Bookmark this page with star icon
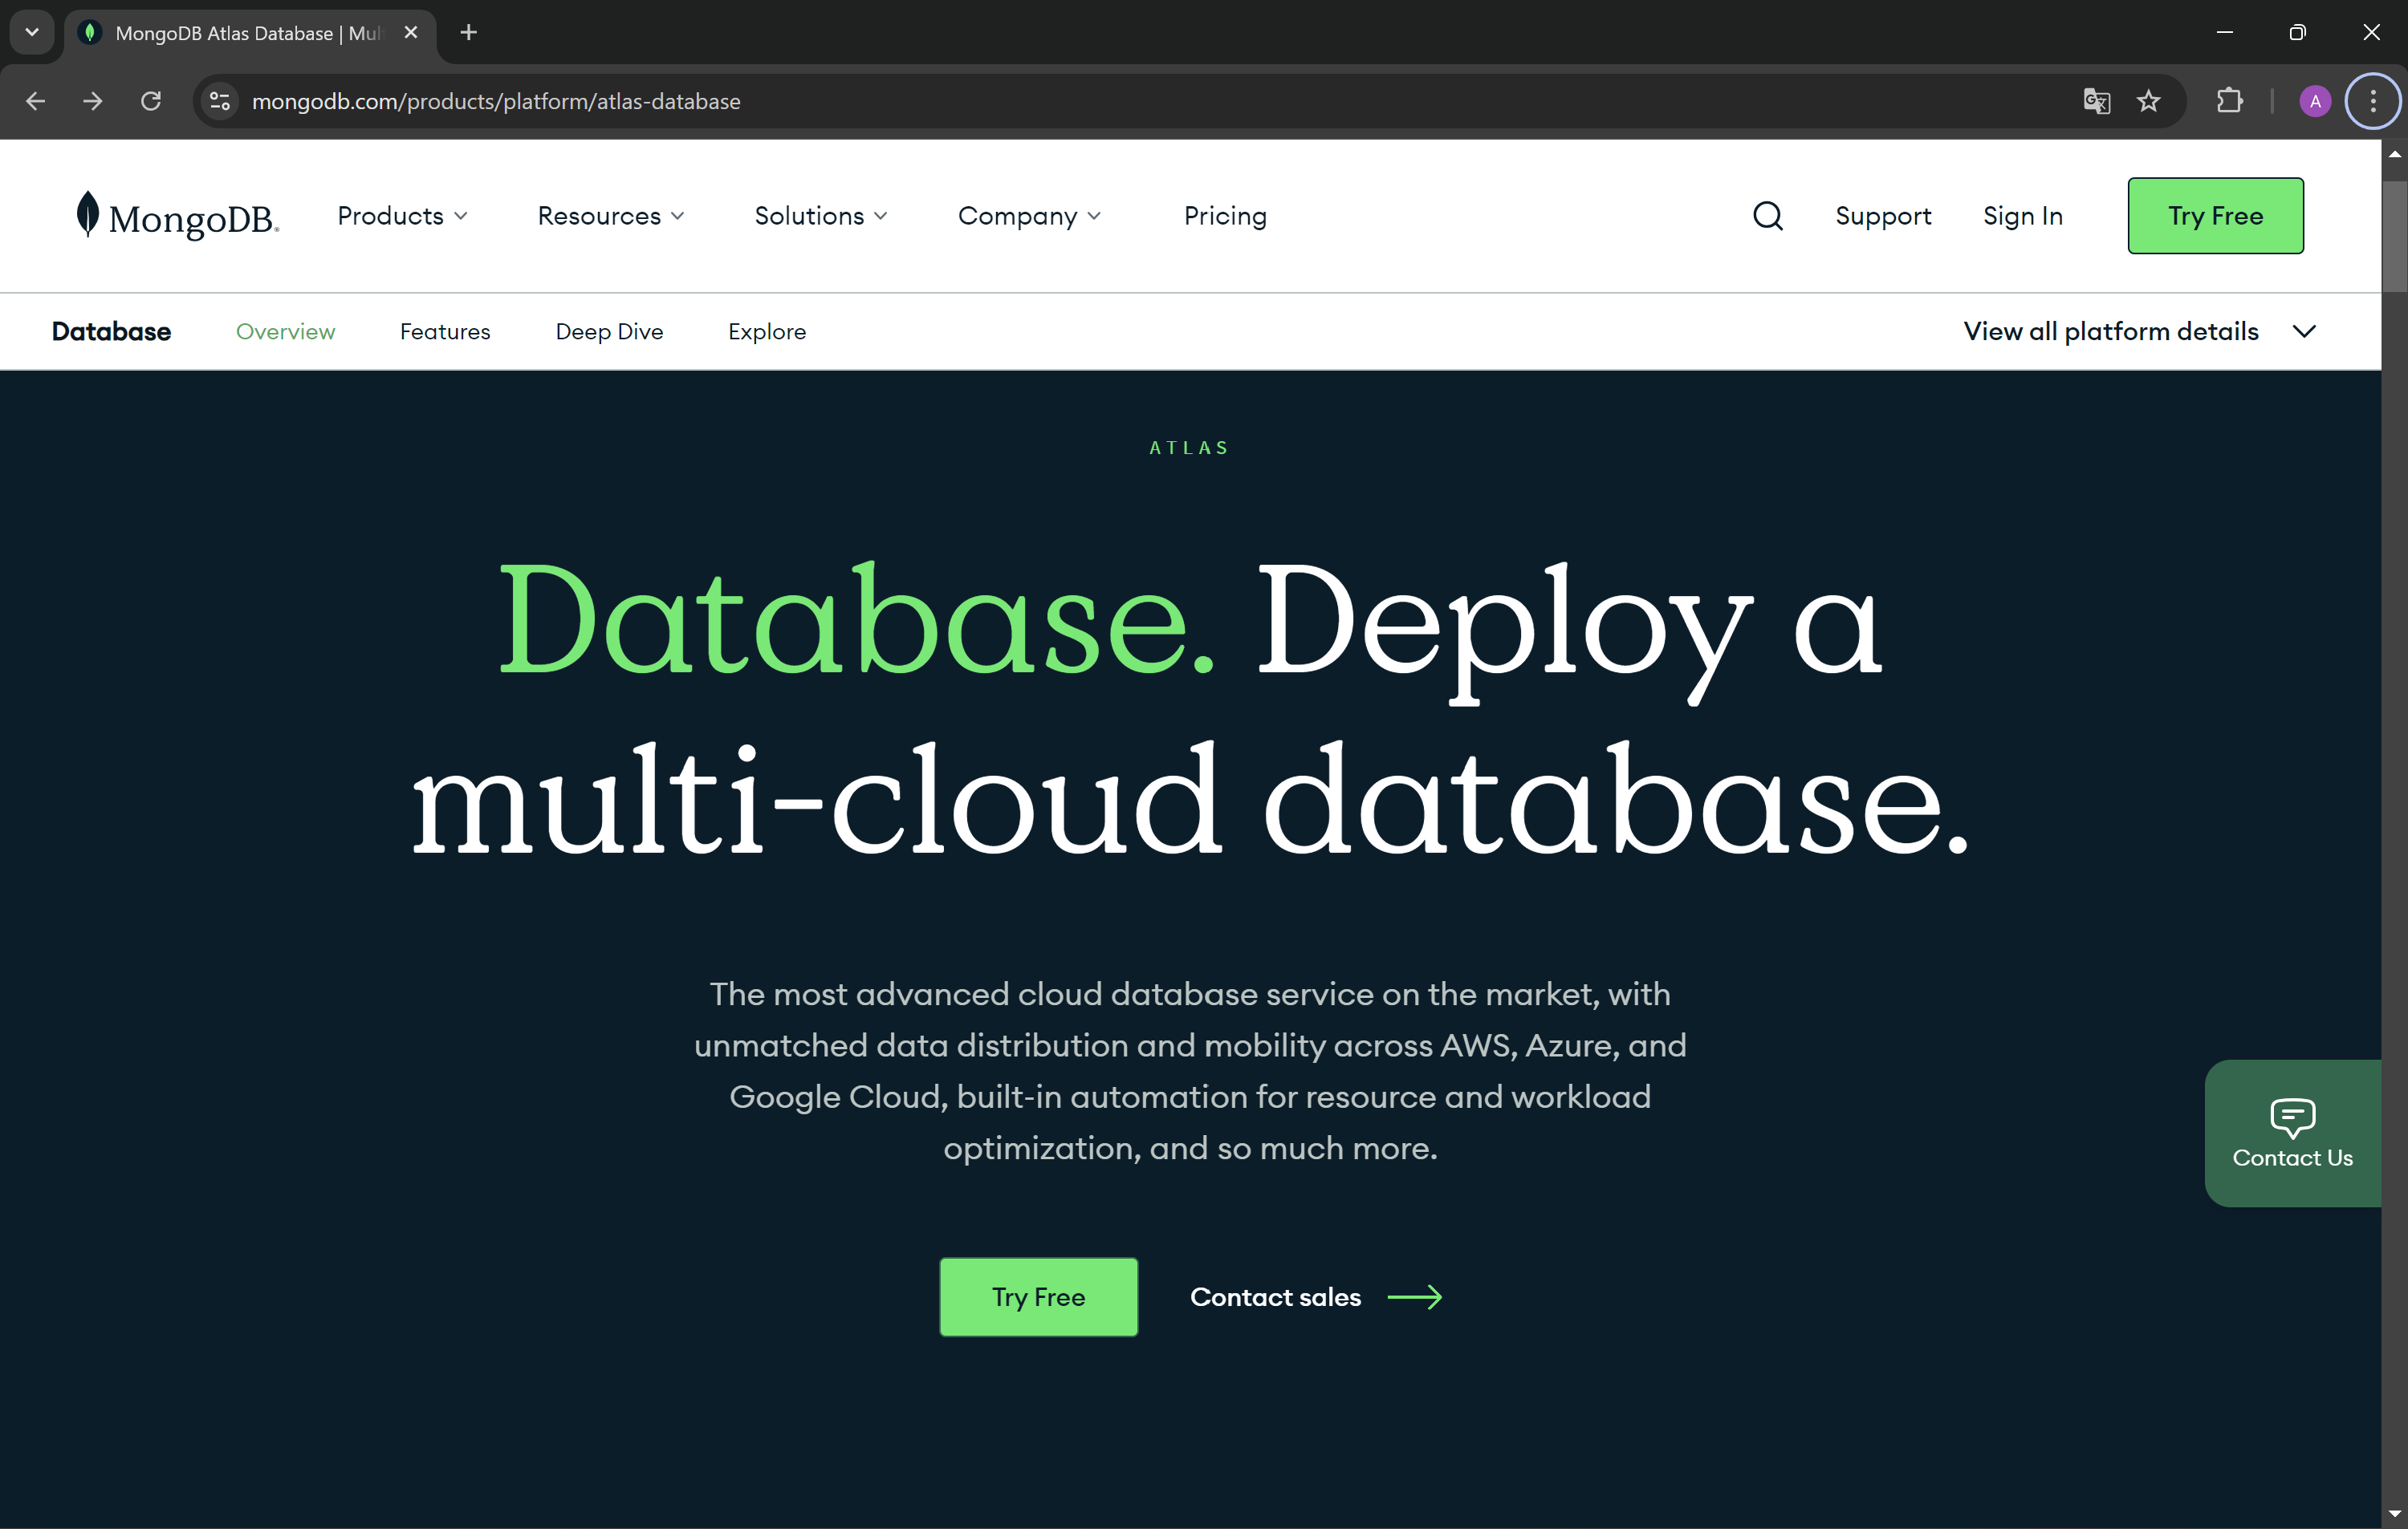This screenshot has width=2408, height=1529. [2148, 101]
